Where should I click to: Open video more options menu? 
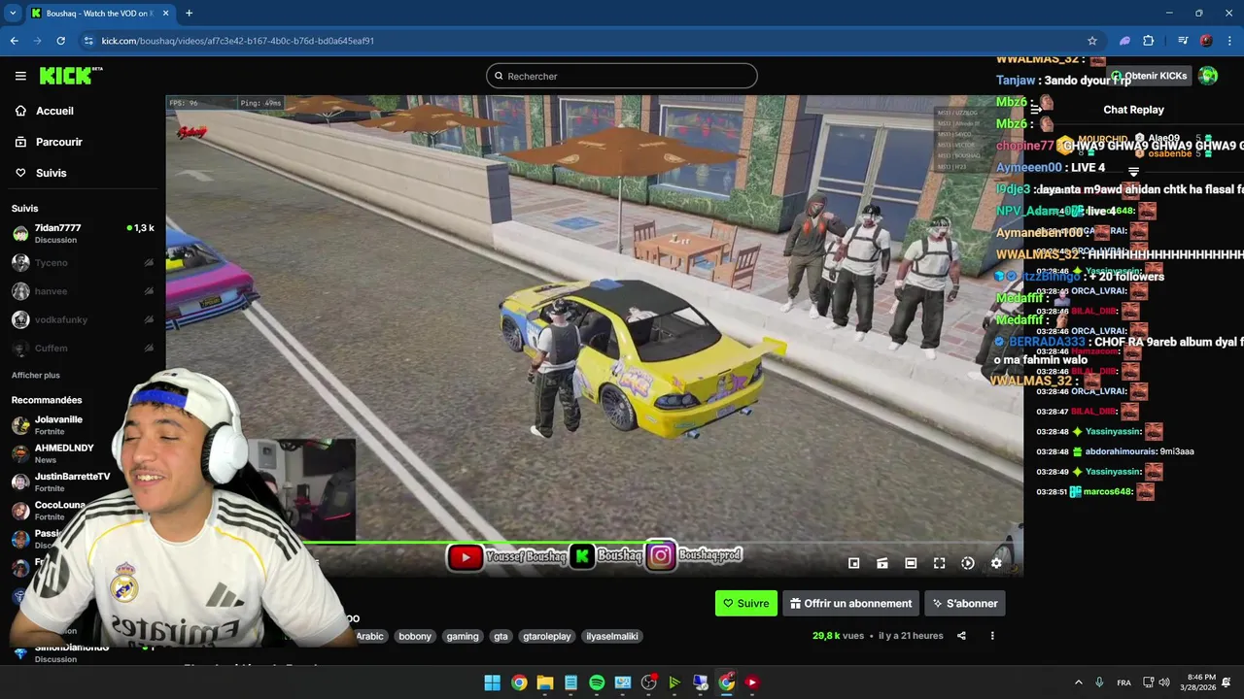tap(992, 636)
